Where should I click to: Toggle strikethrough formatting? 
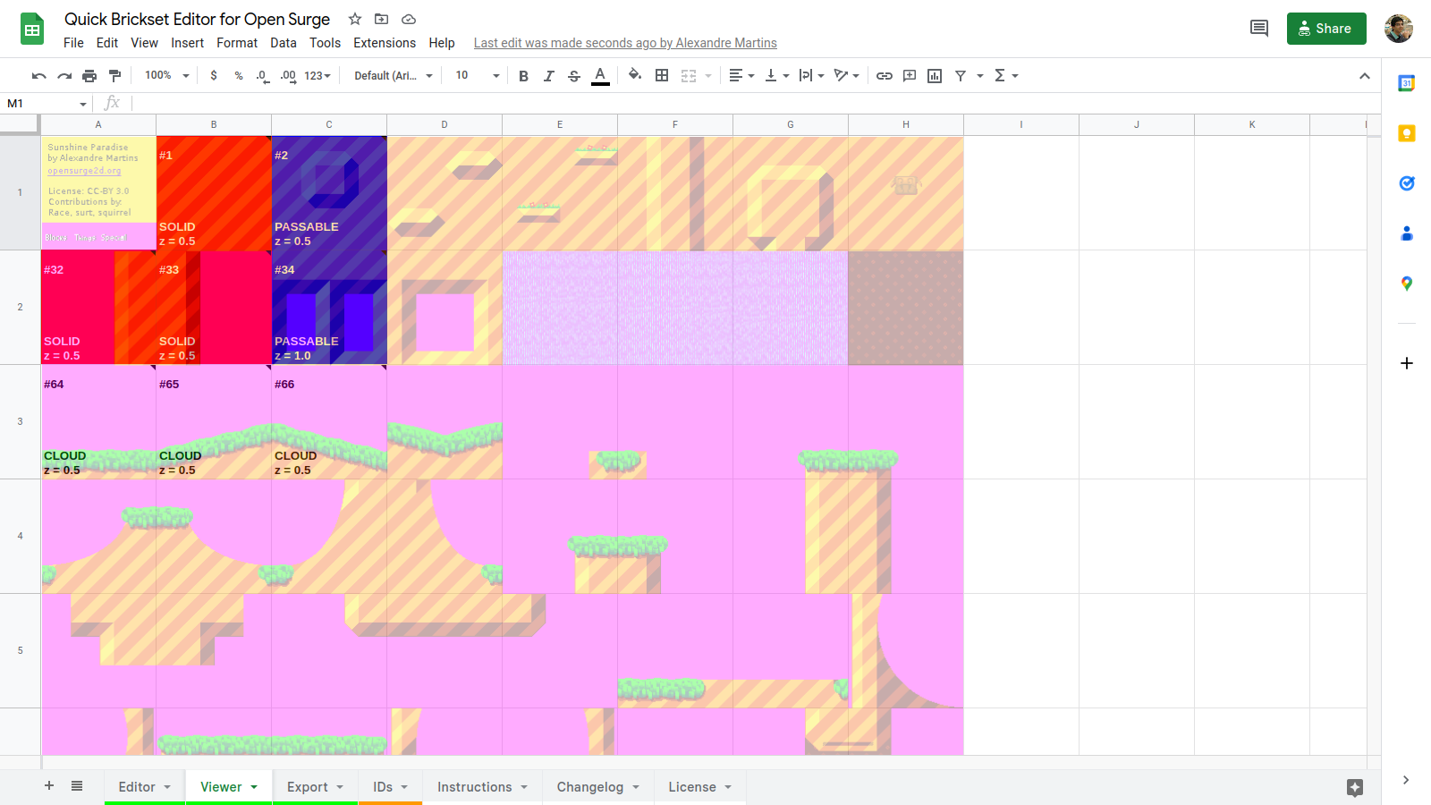[x=574, y=76]
